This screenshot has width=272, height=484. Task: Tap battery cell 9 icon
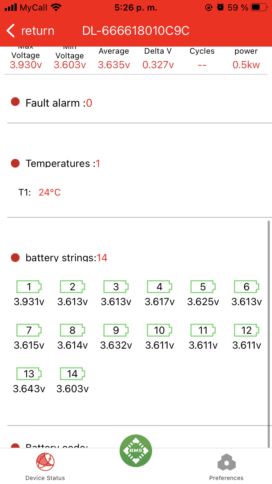(x=116, y=331)
